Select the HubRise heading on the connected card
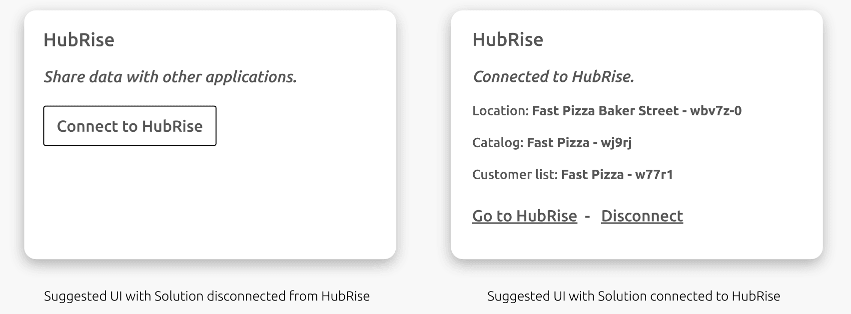 (508, 39)
